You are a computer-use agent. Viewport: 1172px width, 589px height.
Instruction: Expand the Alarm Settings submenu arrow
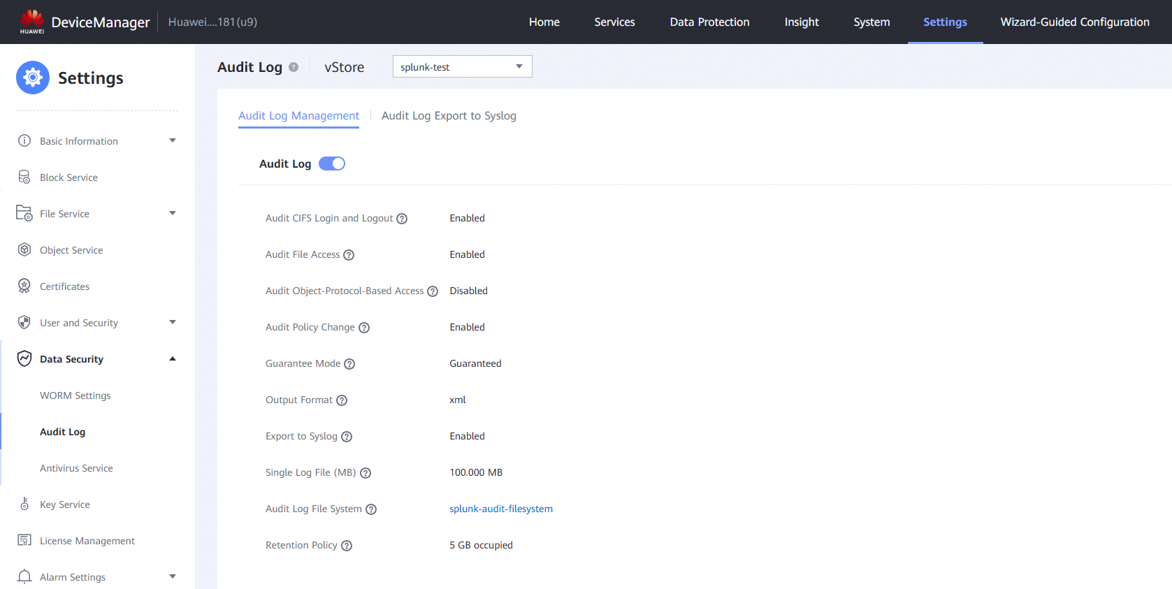[x=173, y=576]
